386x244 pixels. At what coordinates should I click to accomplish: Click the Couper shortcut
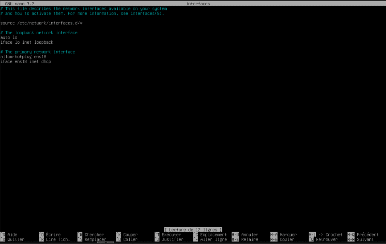[130, 235]
